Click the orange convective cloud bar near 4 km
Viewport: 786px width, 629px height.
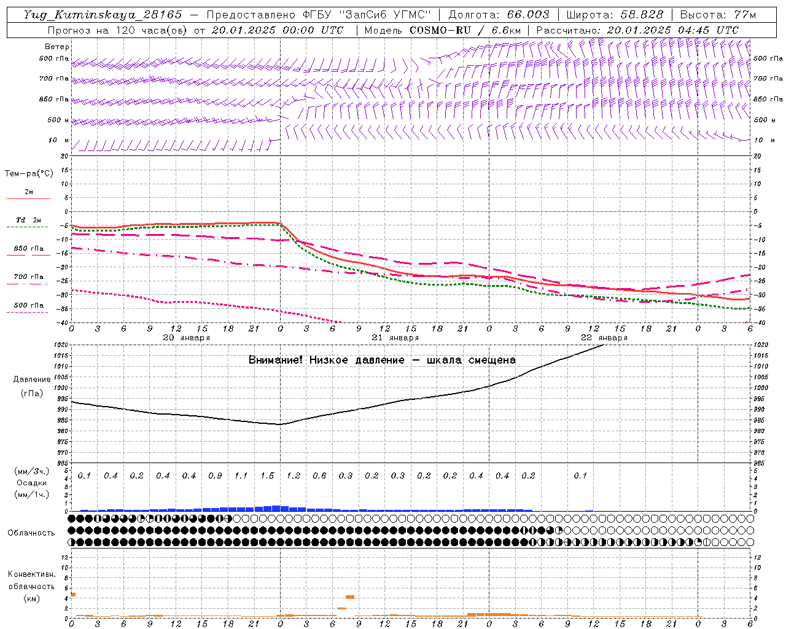pos(350,596)
